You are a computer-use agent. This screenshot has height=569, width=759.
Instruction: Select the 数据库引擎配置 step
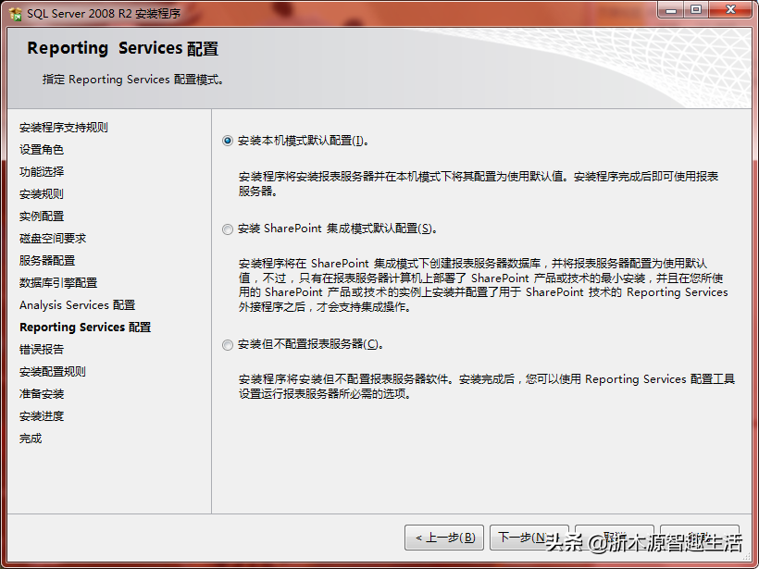tap(58, 283)
